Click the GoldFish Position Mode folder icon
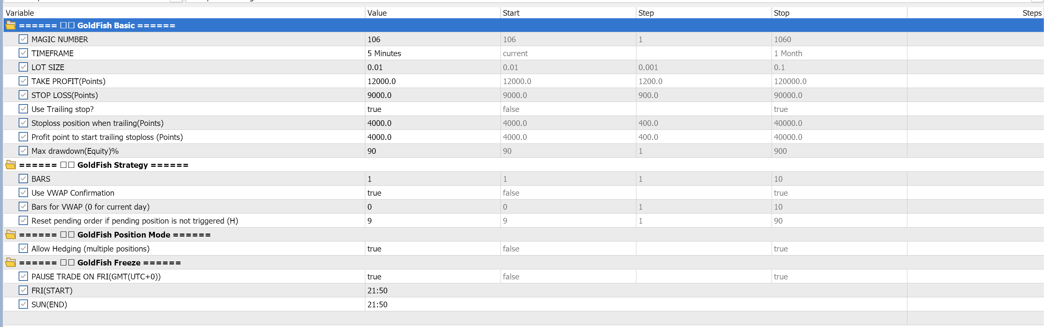The width and height of the screenshot is (1044, 327). [10, 235]
